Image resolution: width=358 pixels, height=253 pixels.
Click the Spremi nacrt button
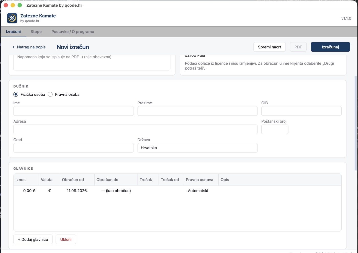pyautogui.click(x=270, y=47)
